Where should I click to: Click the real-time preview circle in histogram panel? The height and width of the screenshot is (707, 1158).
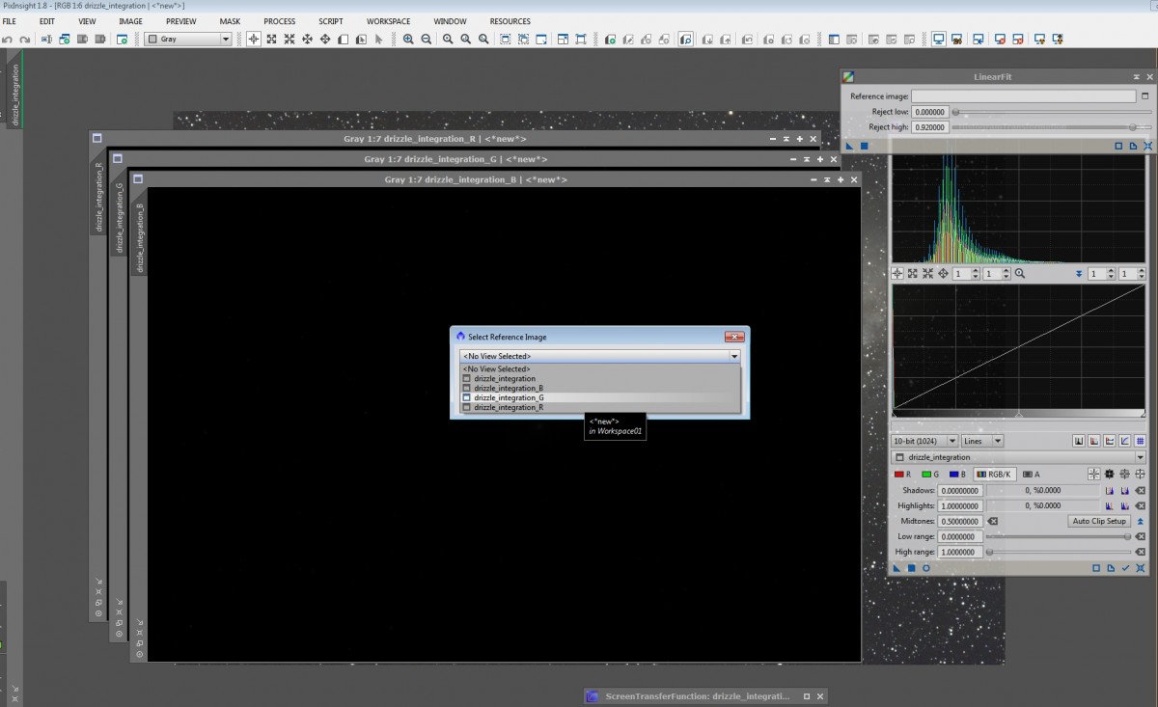pos(926,568)
